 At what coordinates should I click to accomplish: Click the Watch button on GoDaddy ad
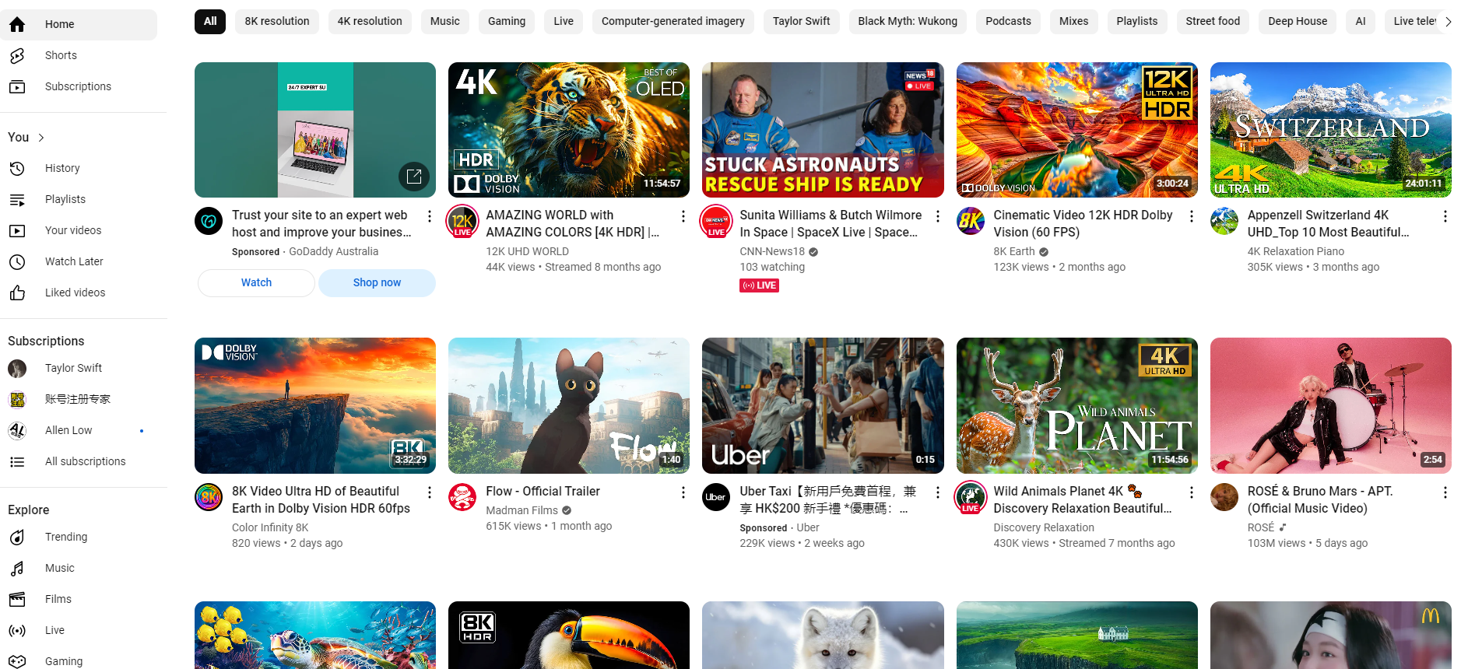pos(256,283)
